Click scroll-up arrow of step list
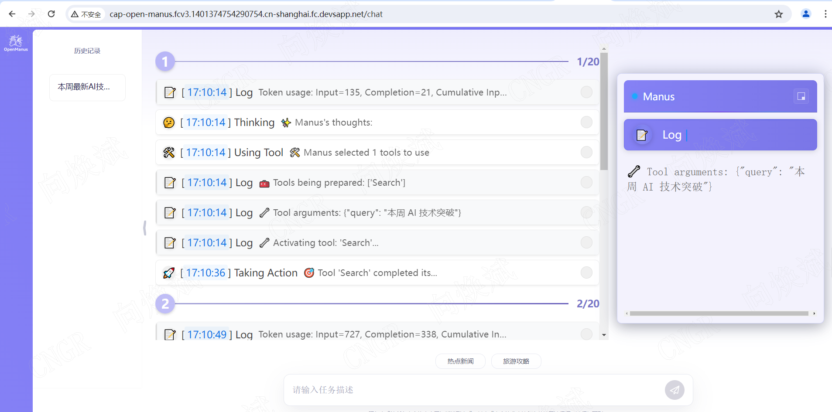The height and width of the screenshot is (412, 832). 604,49
